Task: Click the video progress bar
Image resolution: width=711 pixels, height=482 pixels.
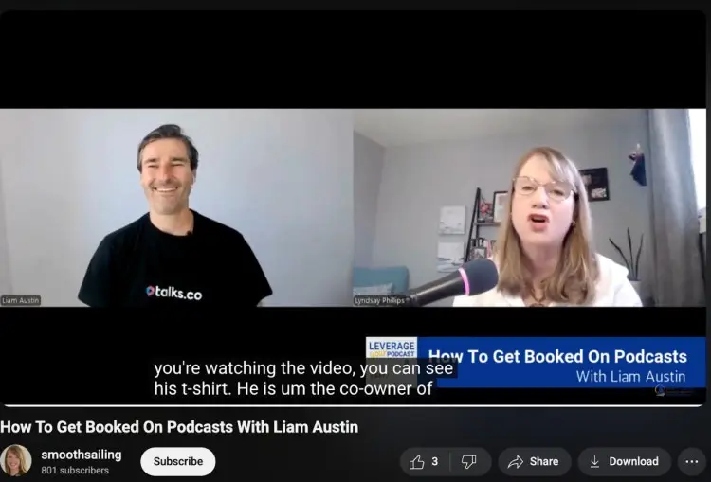Action: click(x=353, y=405)
